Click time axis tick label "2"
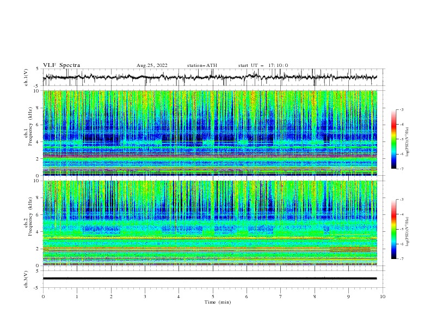Screen dimensions: 431x333 111,297
